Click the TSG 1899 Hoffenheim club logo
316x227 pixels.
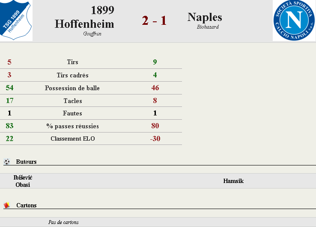pos(16,20)
